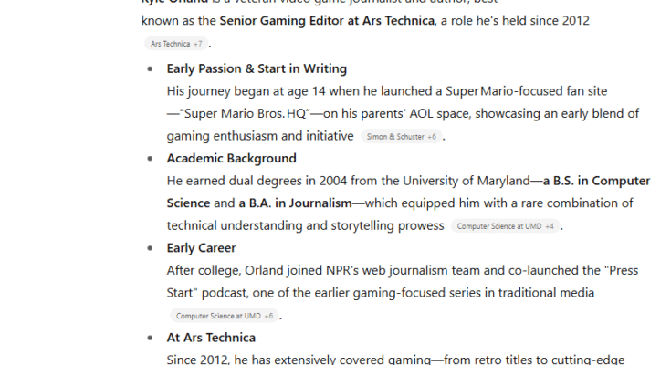Viewport: 671px width, 365px height.
Task: Click bold text a B.A. in Journalism
Action: click(295, 203)
